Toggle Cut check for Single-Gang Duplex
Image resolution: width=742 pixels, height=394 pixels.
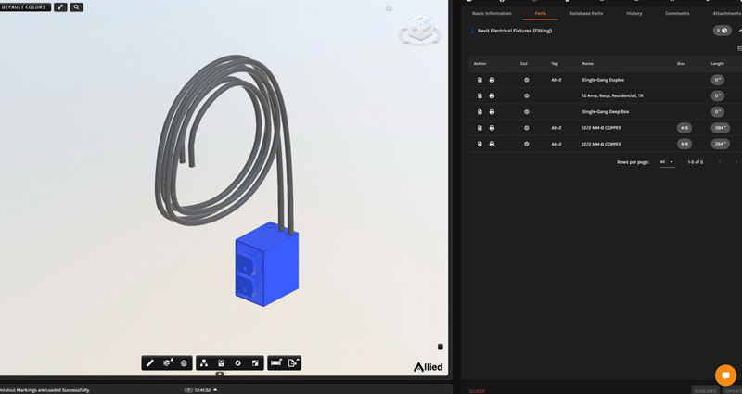tap(526, 80)
